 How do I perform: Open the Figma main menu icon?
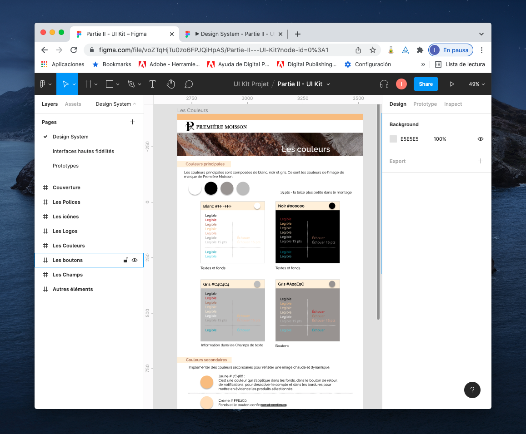coord(43,84)
